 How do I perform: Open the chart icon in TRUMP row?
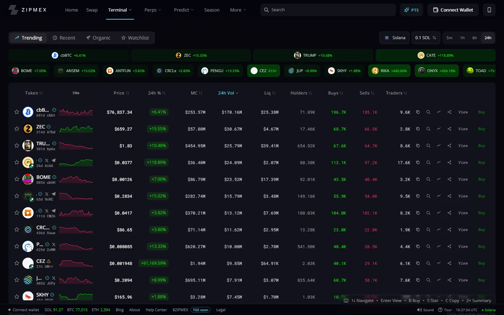click(439, 146)
